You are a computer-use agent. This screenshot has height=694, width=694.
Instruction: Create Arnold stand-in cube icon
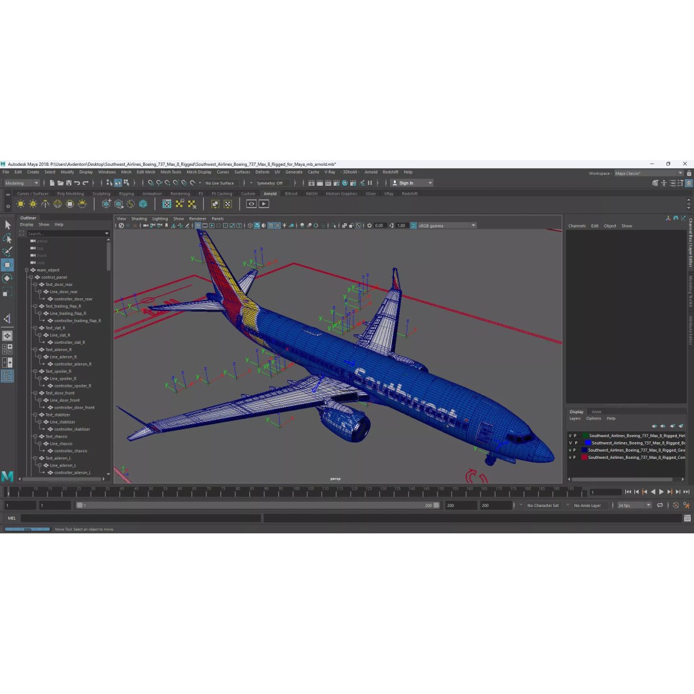click(x=106, y=204)
